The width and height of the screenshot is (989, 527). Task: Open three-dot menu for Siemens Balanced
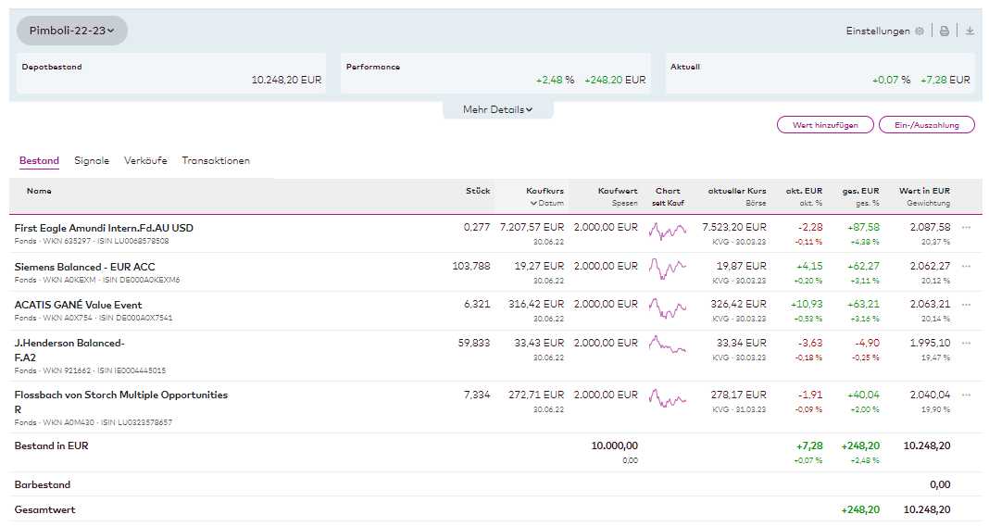click(966, 267)
